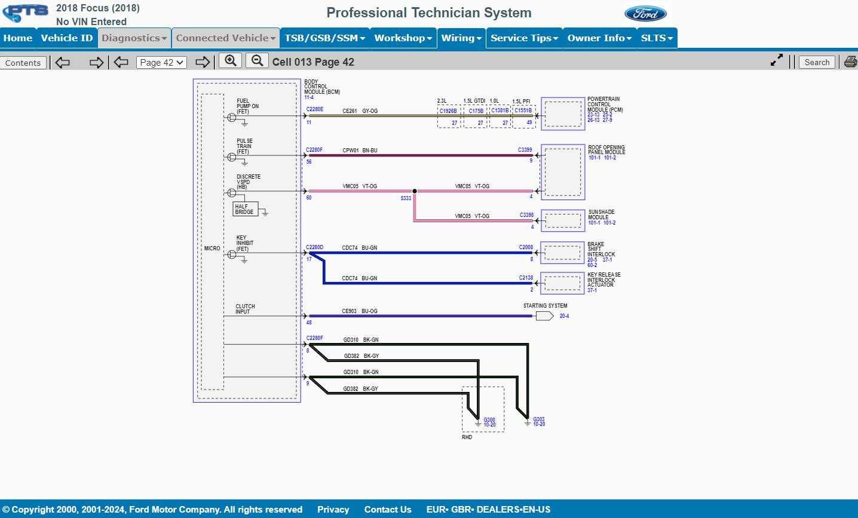Click the EUR GBR DEALERS-EN-US link
Image resolution: width=858 pixels, height=518 pixels.
(488, 510)
